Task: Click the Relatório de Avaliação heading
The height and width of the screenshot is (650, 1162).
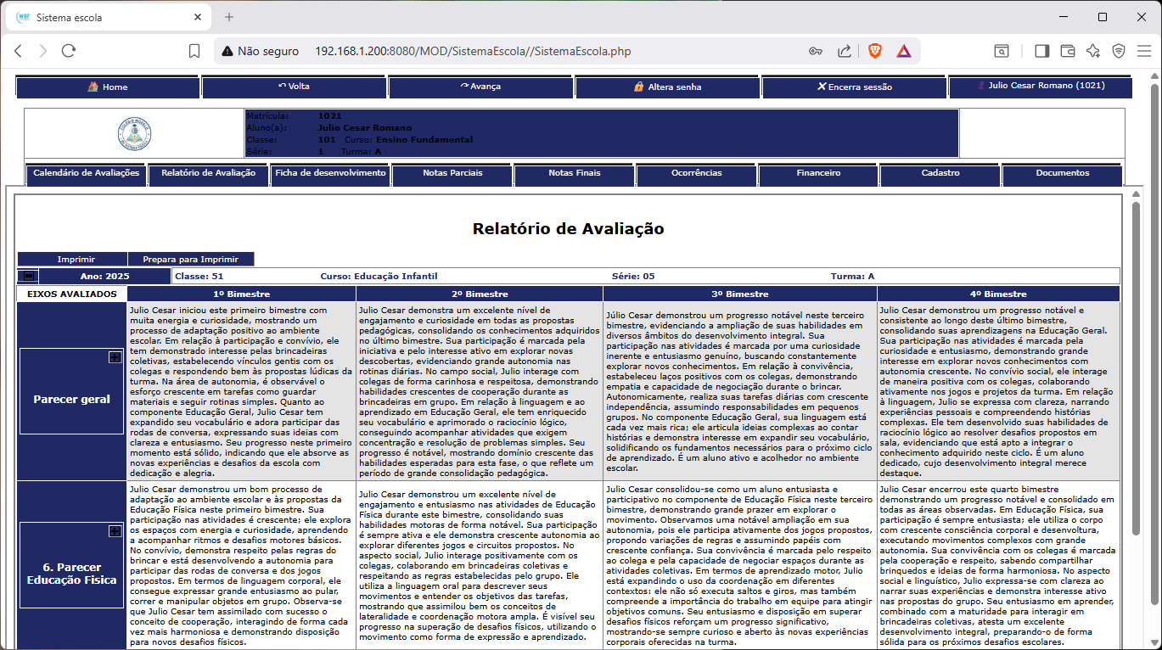Action: pyautogui.click(x=568, y=229)
